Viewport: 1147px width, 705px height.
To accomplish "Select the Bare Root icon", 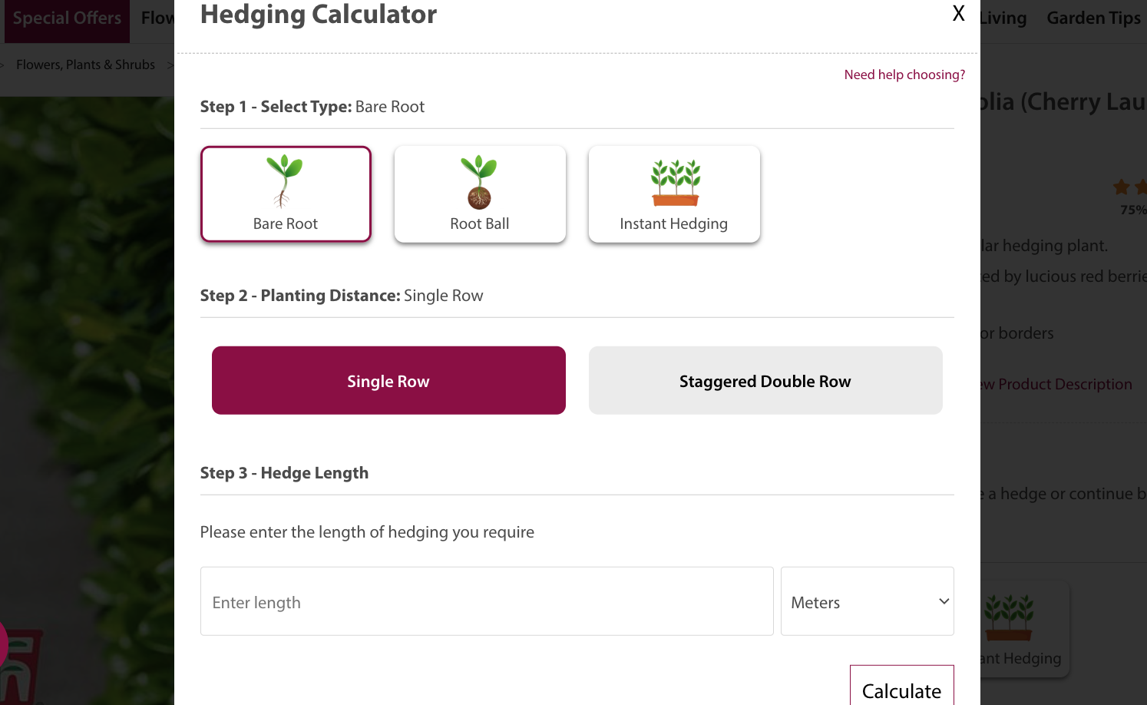I will (285, 194).
